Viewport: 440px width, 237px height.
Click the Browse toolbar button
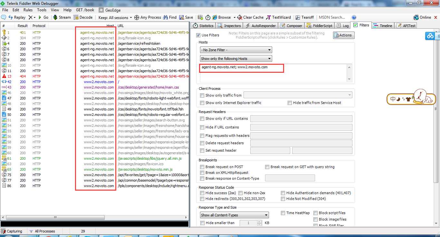pyautogui.click(x=222, y=17)
